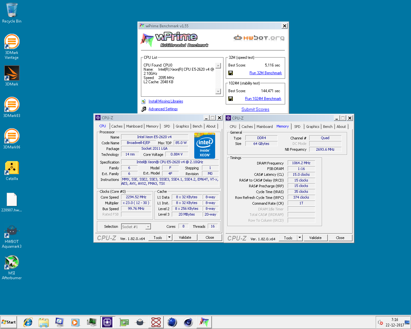Open the Advanced Settings link
The width and height of the screenshot is (411, 329).
pos(163,109)
